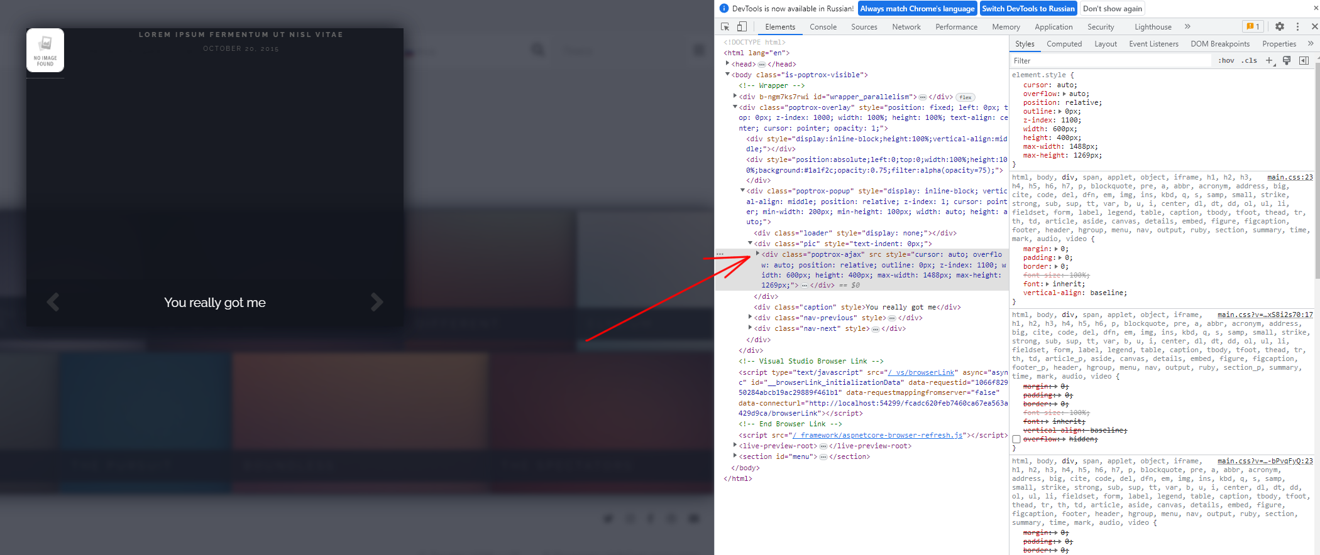Expand the section id menu node
Image resolution: width=1320 pixels, height=555 pixels.
pos(735,456)
